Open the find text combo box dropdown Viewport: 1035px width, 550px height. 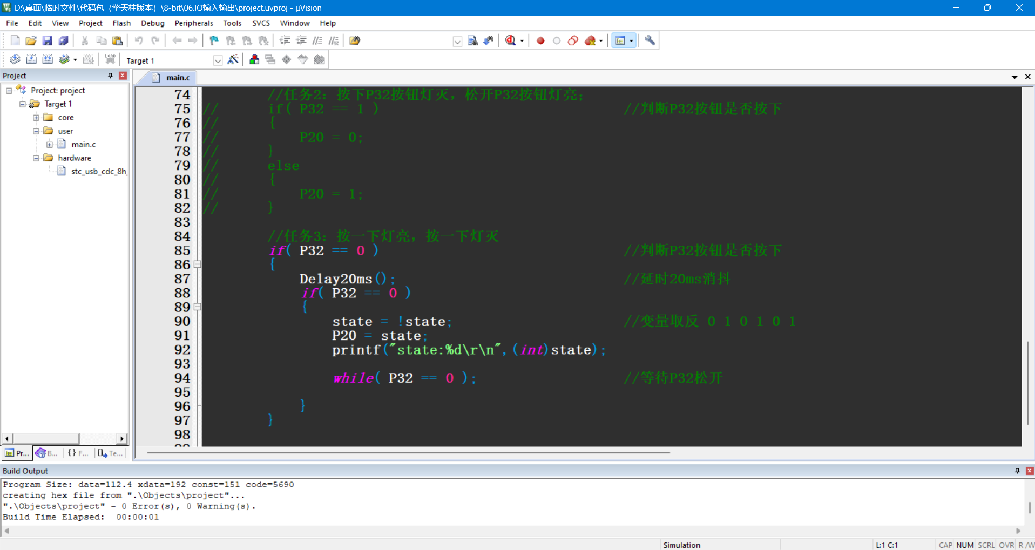[457, 41]
